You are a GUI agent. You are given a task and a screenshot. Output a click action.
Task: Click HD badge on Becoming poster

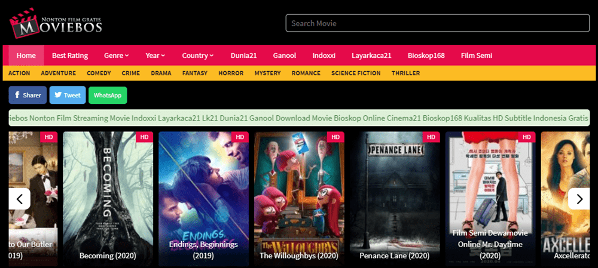144,137
